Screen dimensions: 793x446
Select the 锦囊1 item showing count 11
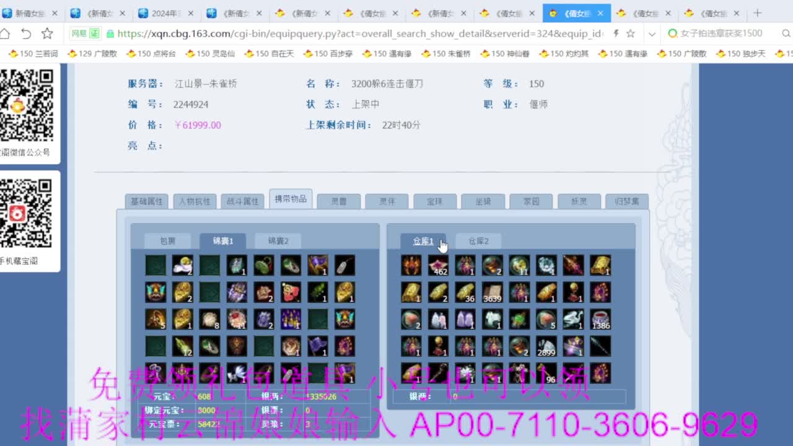(237, 320)
